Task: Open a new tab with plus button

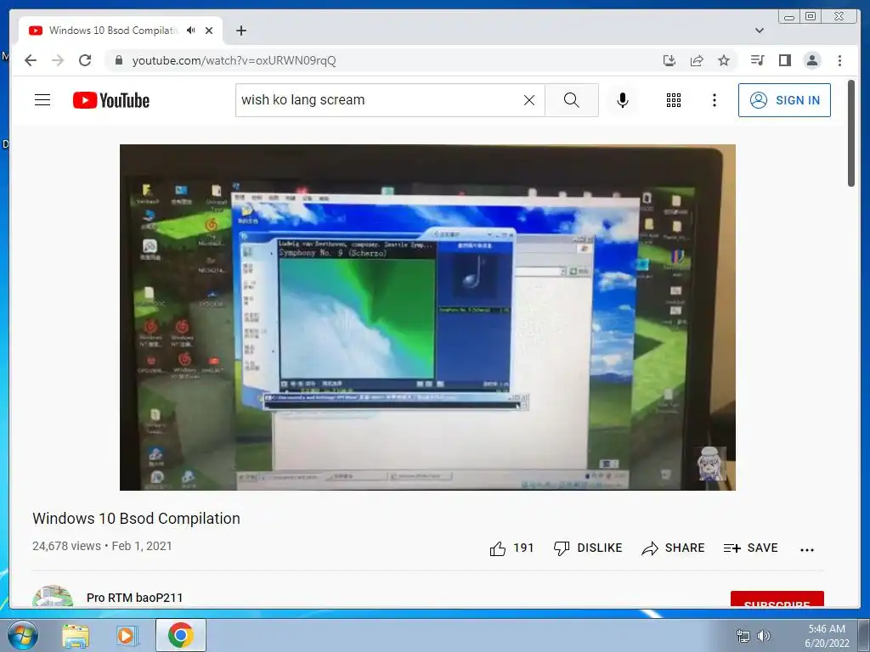Action: [x=240, y=31]
